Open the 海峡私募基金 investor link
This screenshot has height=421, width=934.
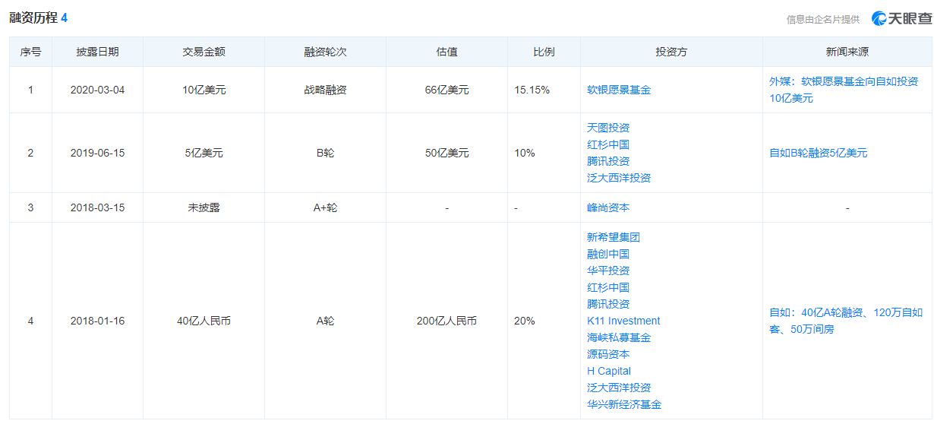pos(619,337)
